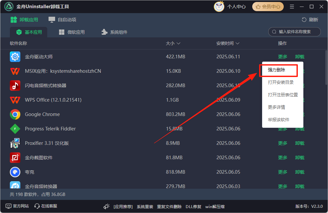
Task: Click the 刷新 refresh button
Action: [310, 20]
